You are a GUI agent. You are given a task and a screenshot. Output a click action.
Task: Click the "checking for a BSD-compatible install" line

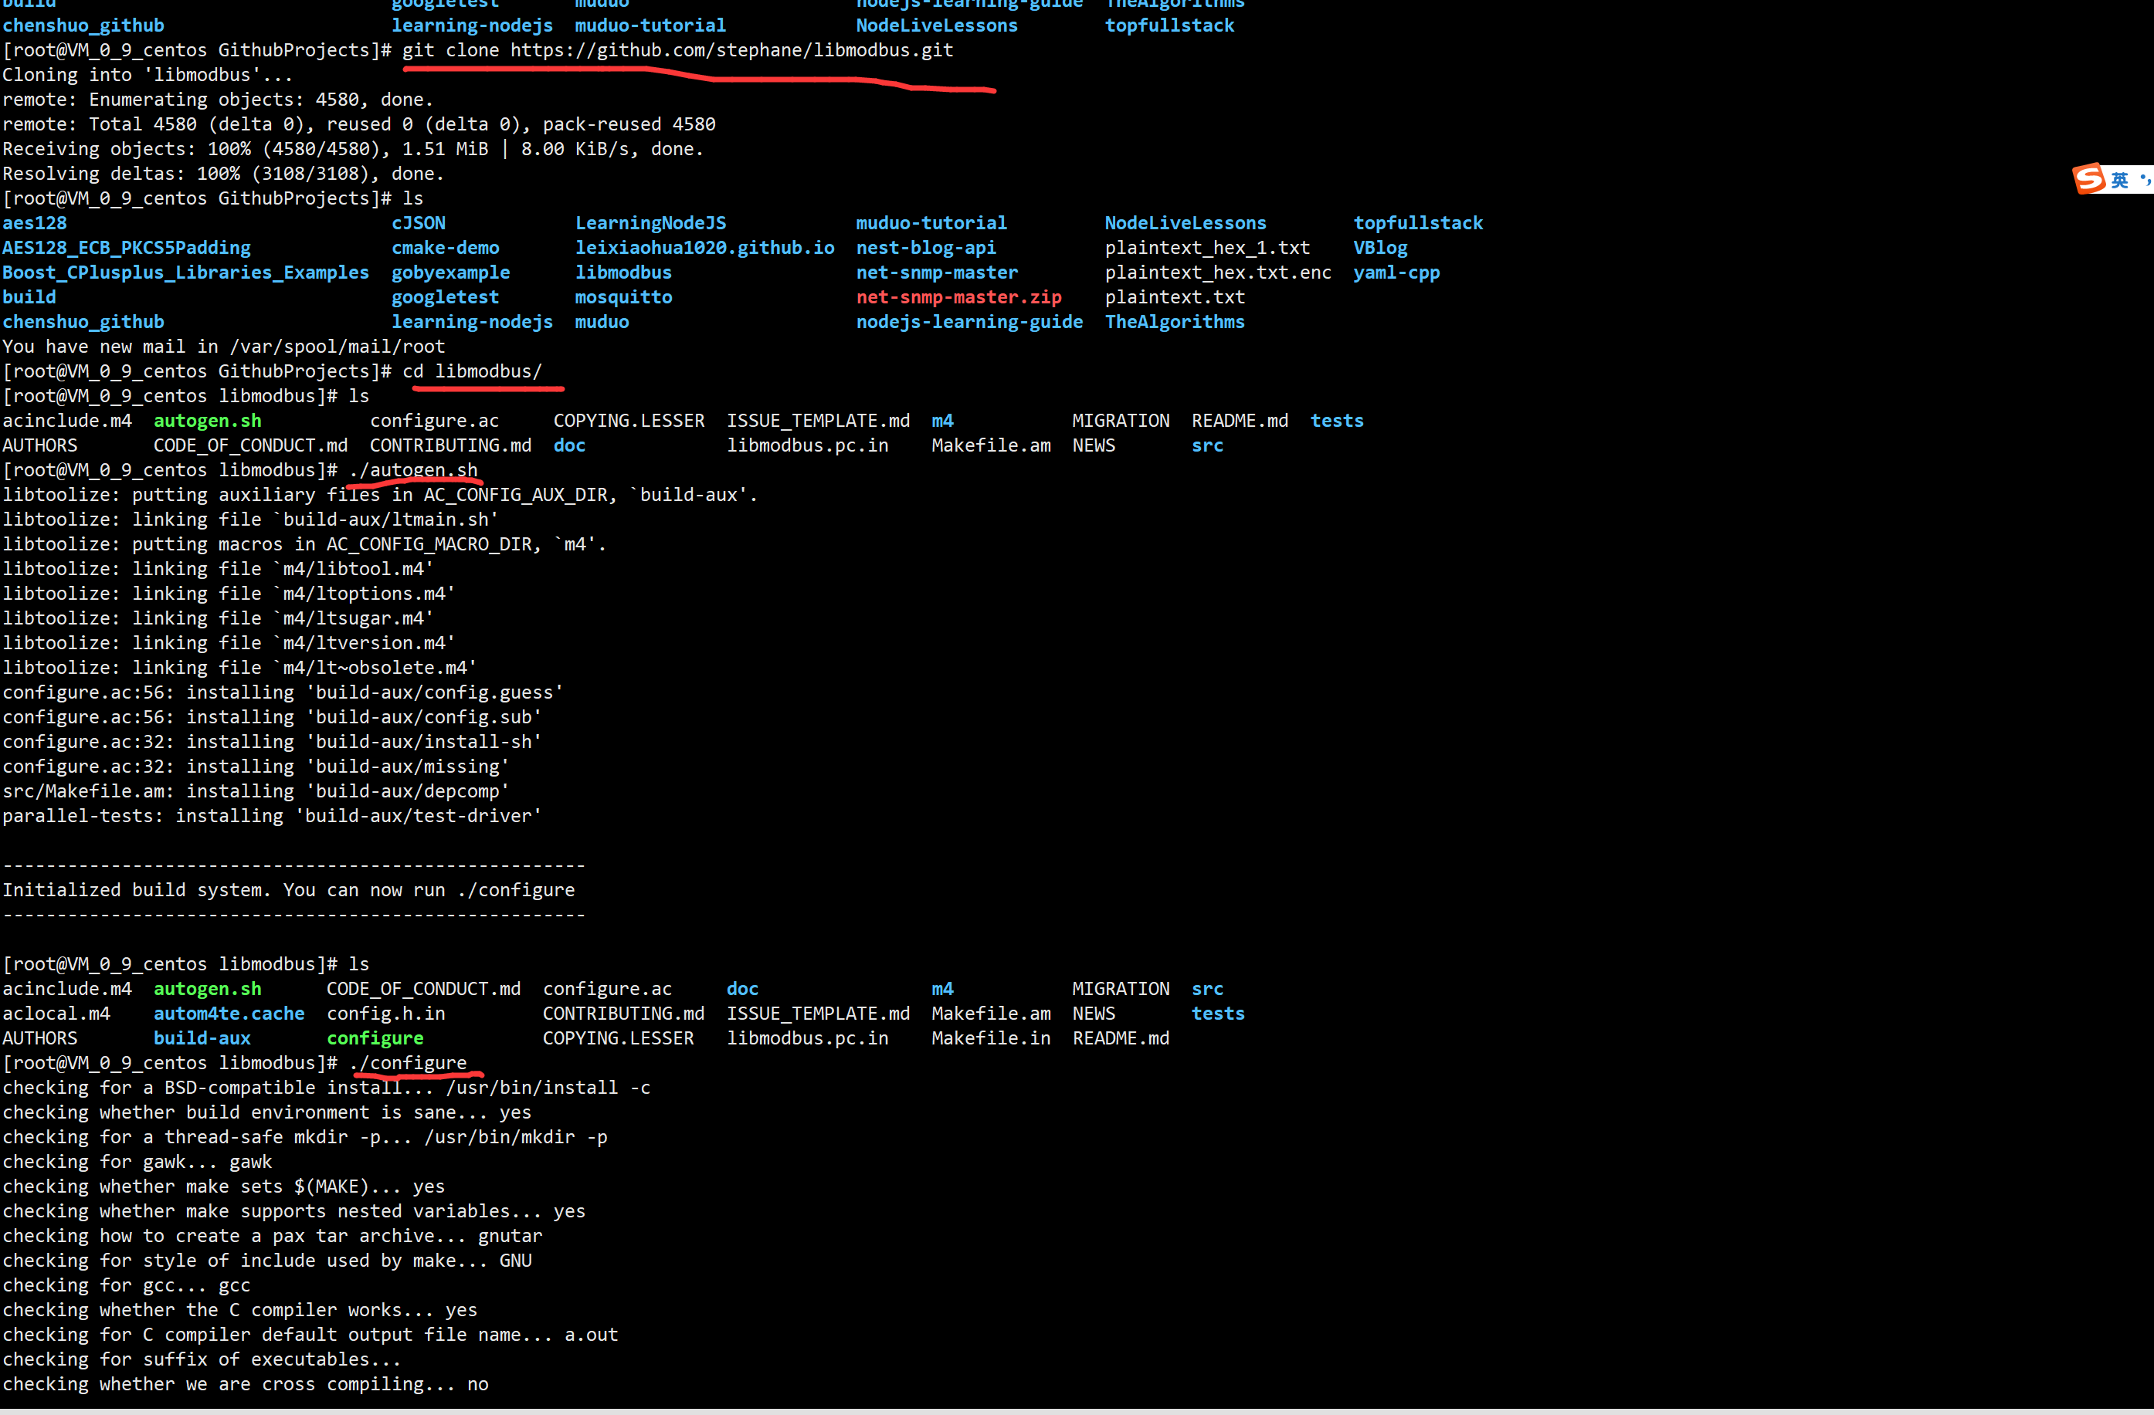pyautogui.click(x=327, y=1088)
